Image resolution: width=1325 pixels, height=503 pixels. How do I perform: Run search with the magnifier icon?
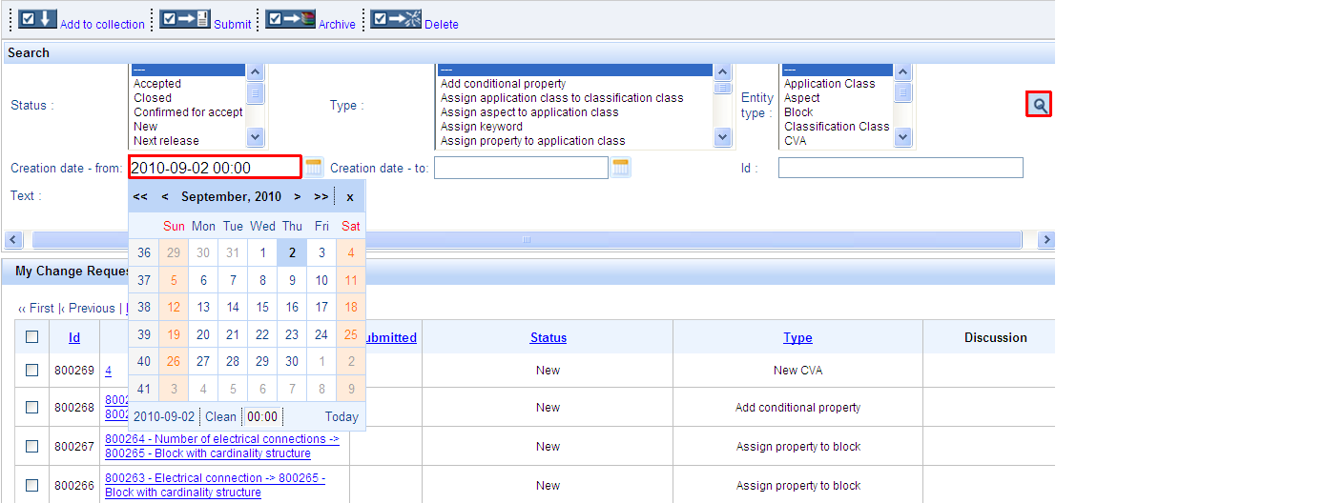pyautogui.click(x=1039, y=105)
